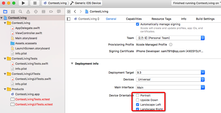Select ContestLivingUITests.swift file

pos(33,79)
